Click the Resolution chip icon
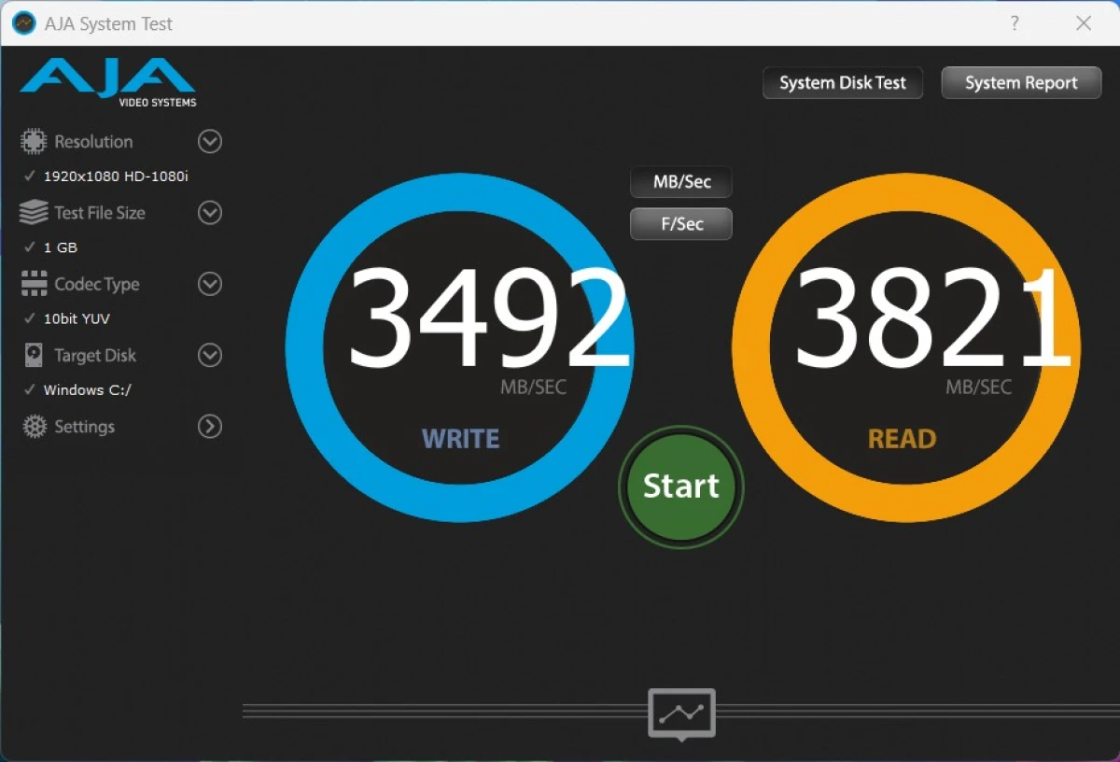The width and height of the screenshot is (1120, 762). coord(34,142)
